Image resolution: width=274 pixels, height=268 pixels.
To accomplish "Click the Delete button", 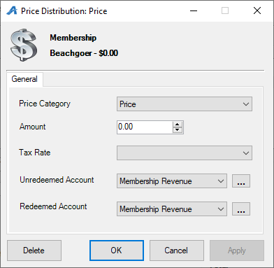I will coord(34,251).
